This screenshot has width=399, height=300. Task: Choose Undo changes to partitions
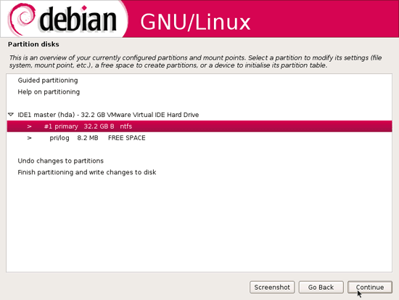(60, 161)
